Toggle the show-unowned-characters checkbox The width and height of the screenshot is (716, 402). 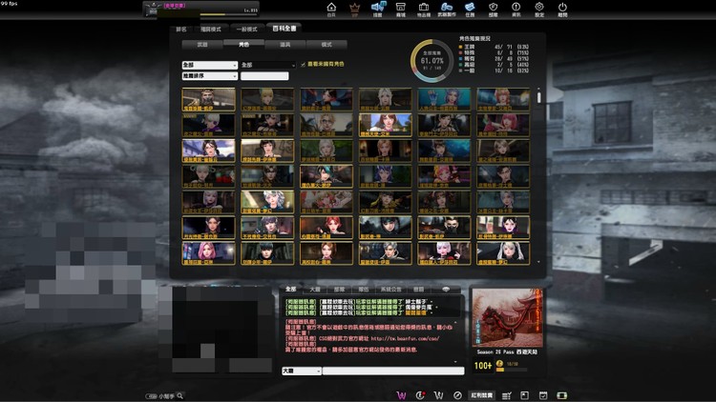click(303, 65)
